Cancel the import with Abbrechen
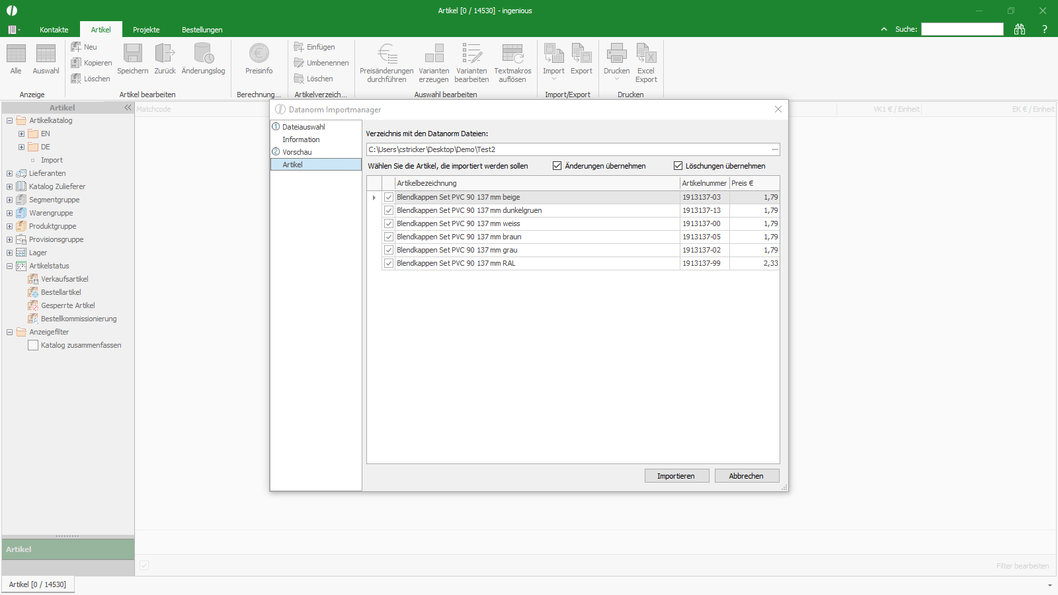The width and height of the screenshot is (1058, 595). 747,475
